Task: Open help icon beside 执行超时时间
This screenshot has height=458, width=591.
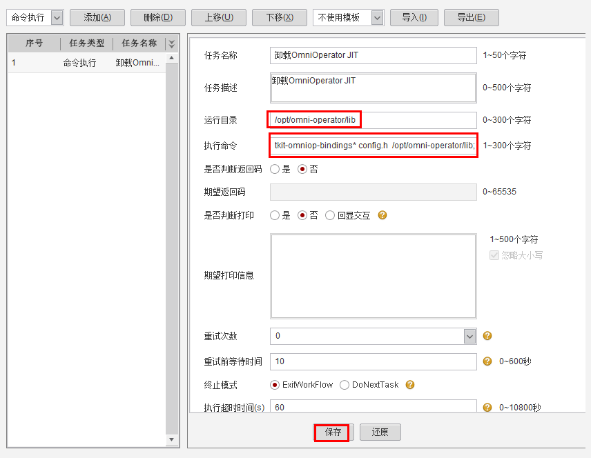Action: coord(487,407)
